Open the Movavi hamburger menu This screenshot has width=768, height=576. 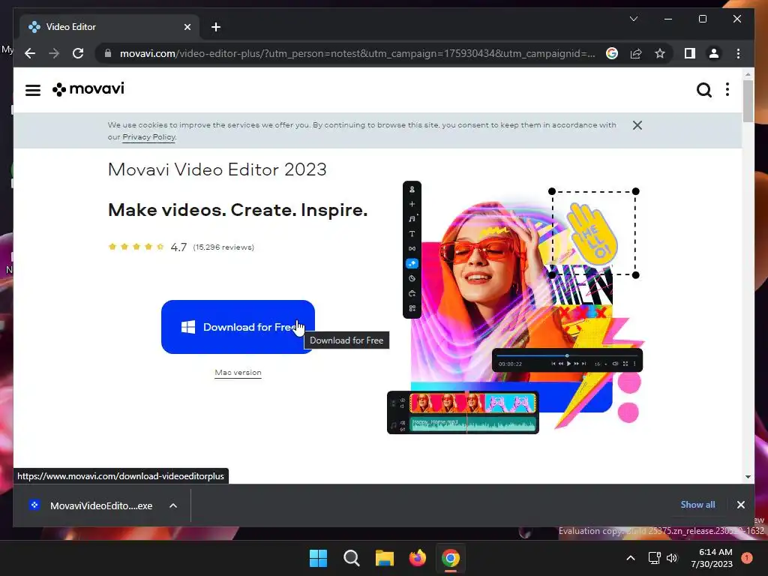coord(33,90)
